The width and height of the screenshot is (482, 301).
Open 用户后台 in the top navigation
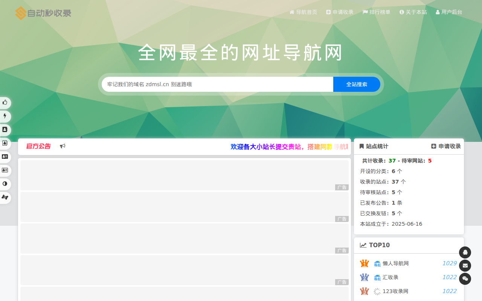449,12
